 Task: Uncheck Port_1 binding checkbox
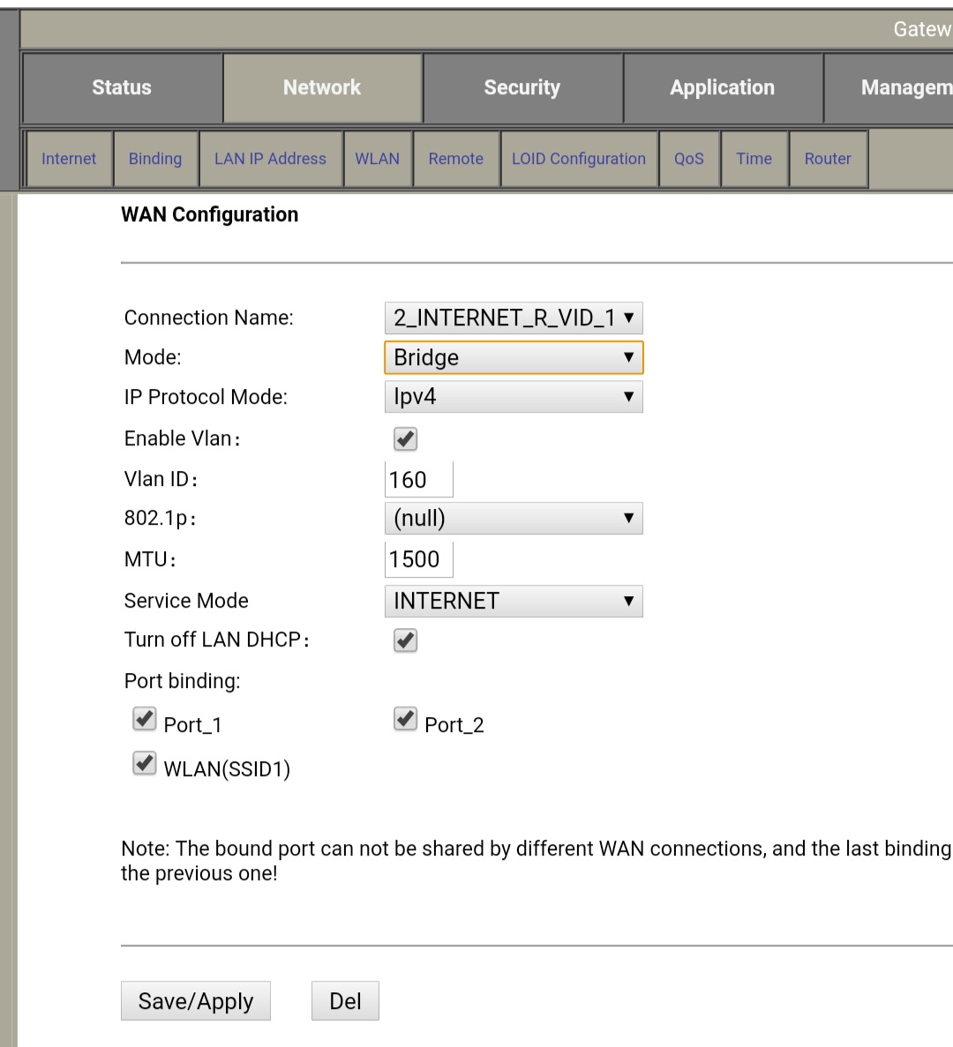click(145, 719)
